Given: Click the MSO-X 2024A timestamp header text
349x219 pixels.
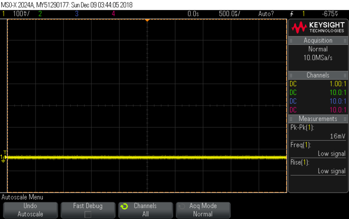Looking at the screenshot, I should [66, 5].
